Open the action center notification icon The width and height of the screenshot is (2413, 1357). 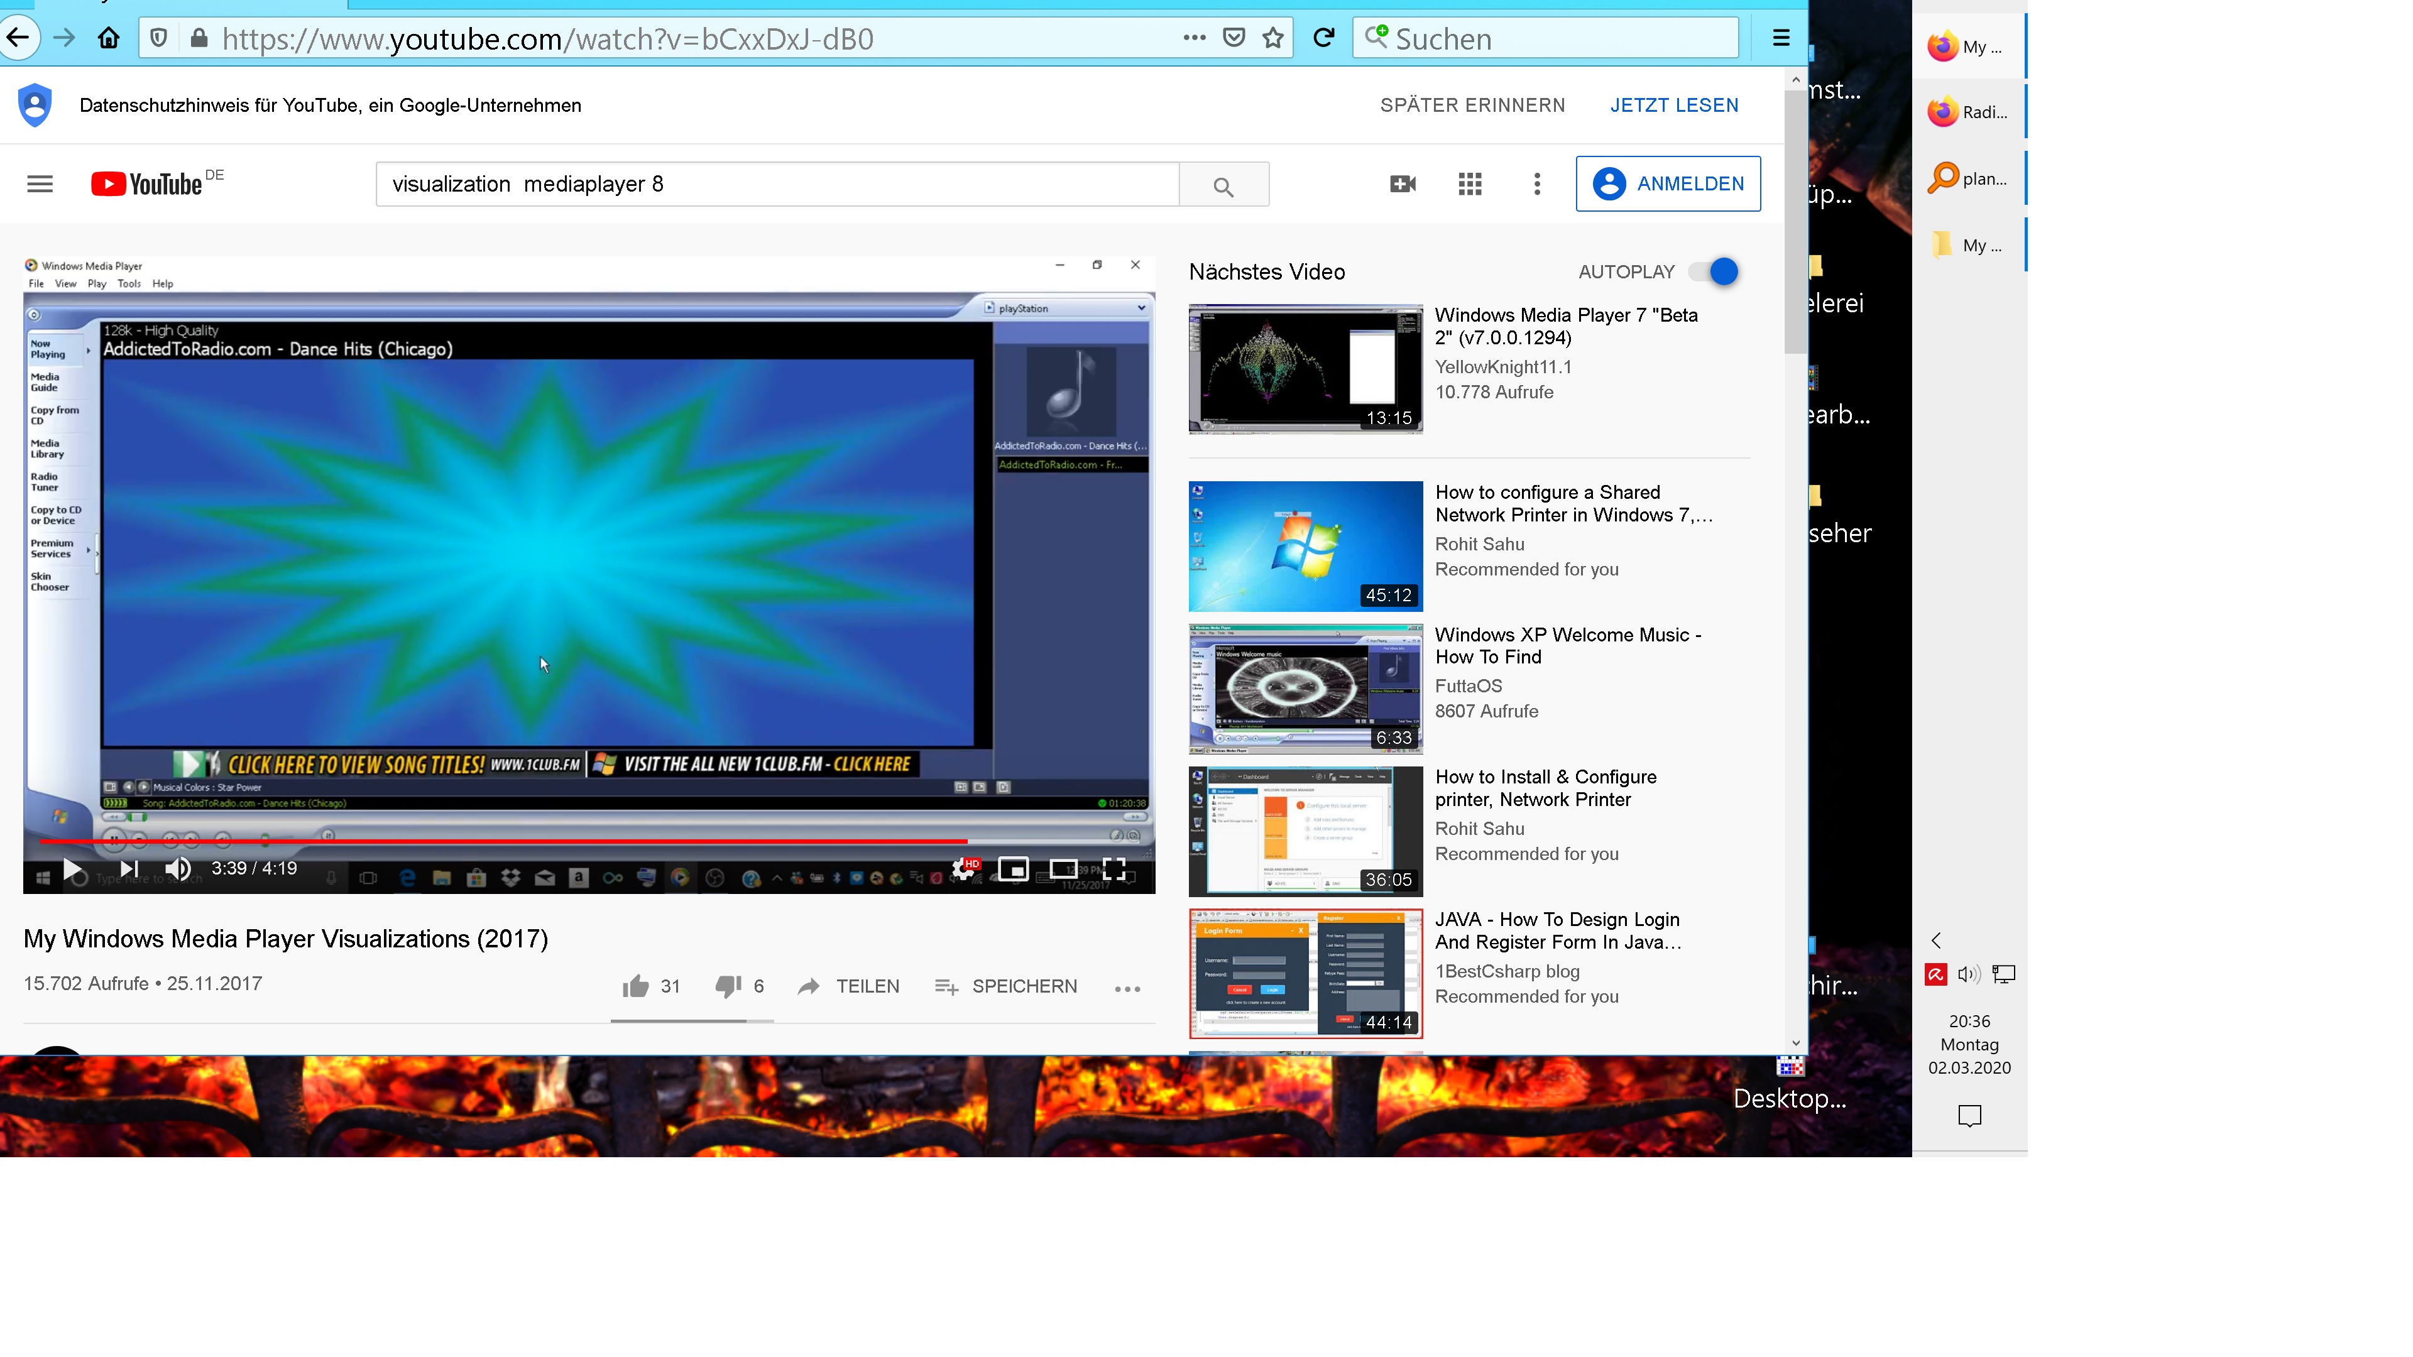tap(1970, 1115)
